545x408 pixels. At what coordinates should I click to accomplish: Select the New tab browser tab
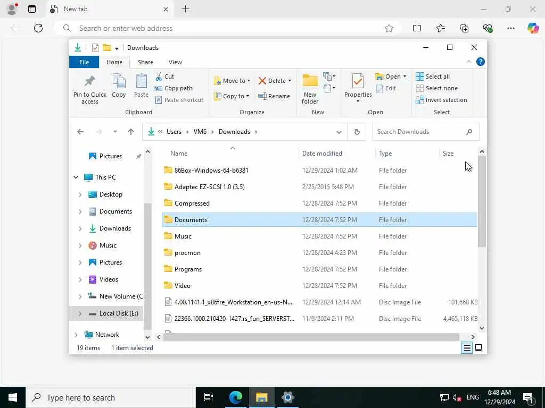(110, 9)
